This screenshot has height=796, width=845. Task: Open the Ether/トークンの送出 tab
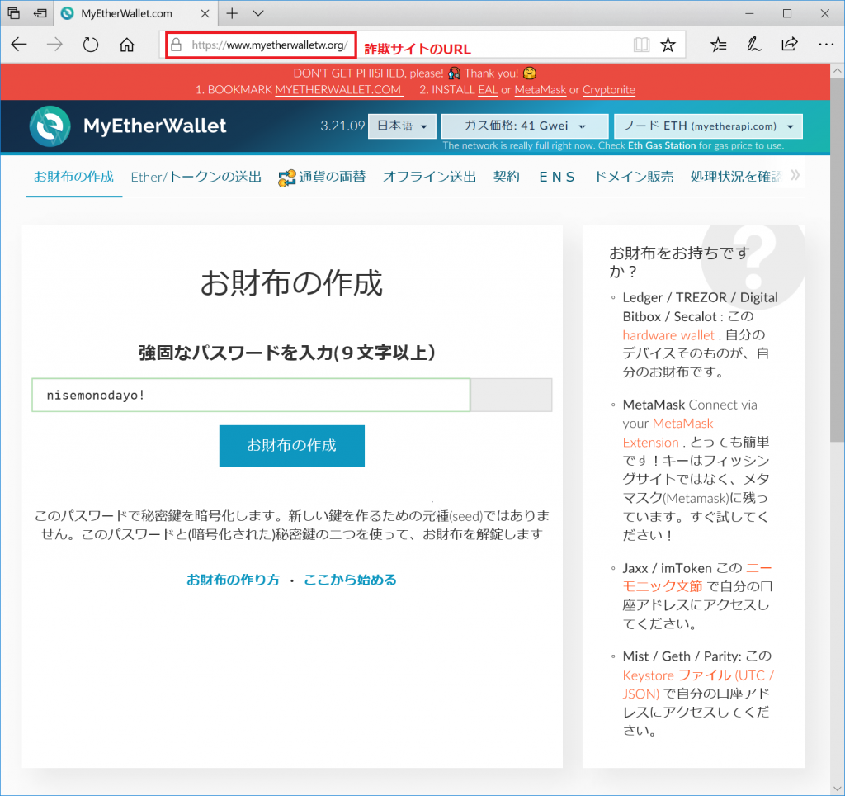click(196, 177)
